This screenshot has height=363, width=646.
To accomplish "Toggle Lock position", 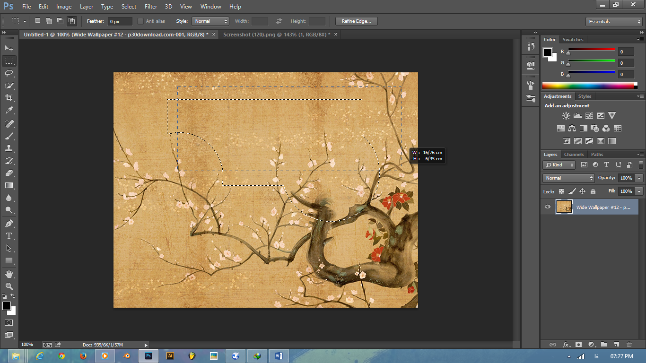I will pos(582,191).
